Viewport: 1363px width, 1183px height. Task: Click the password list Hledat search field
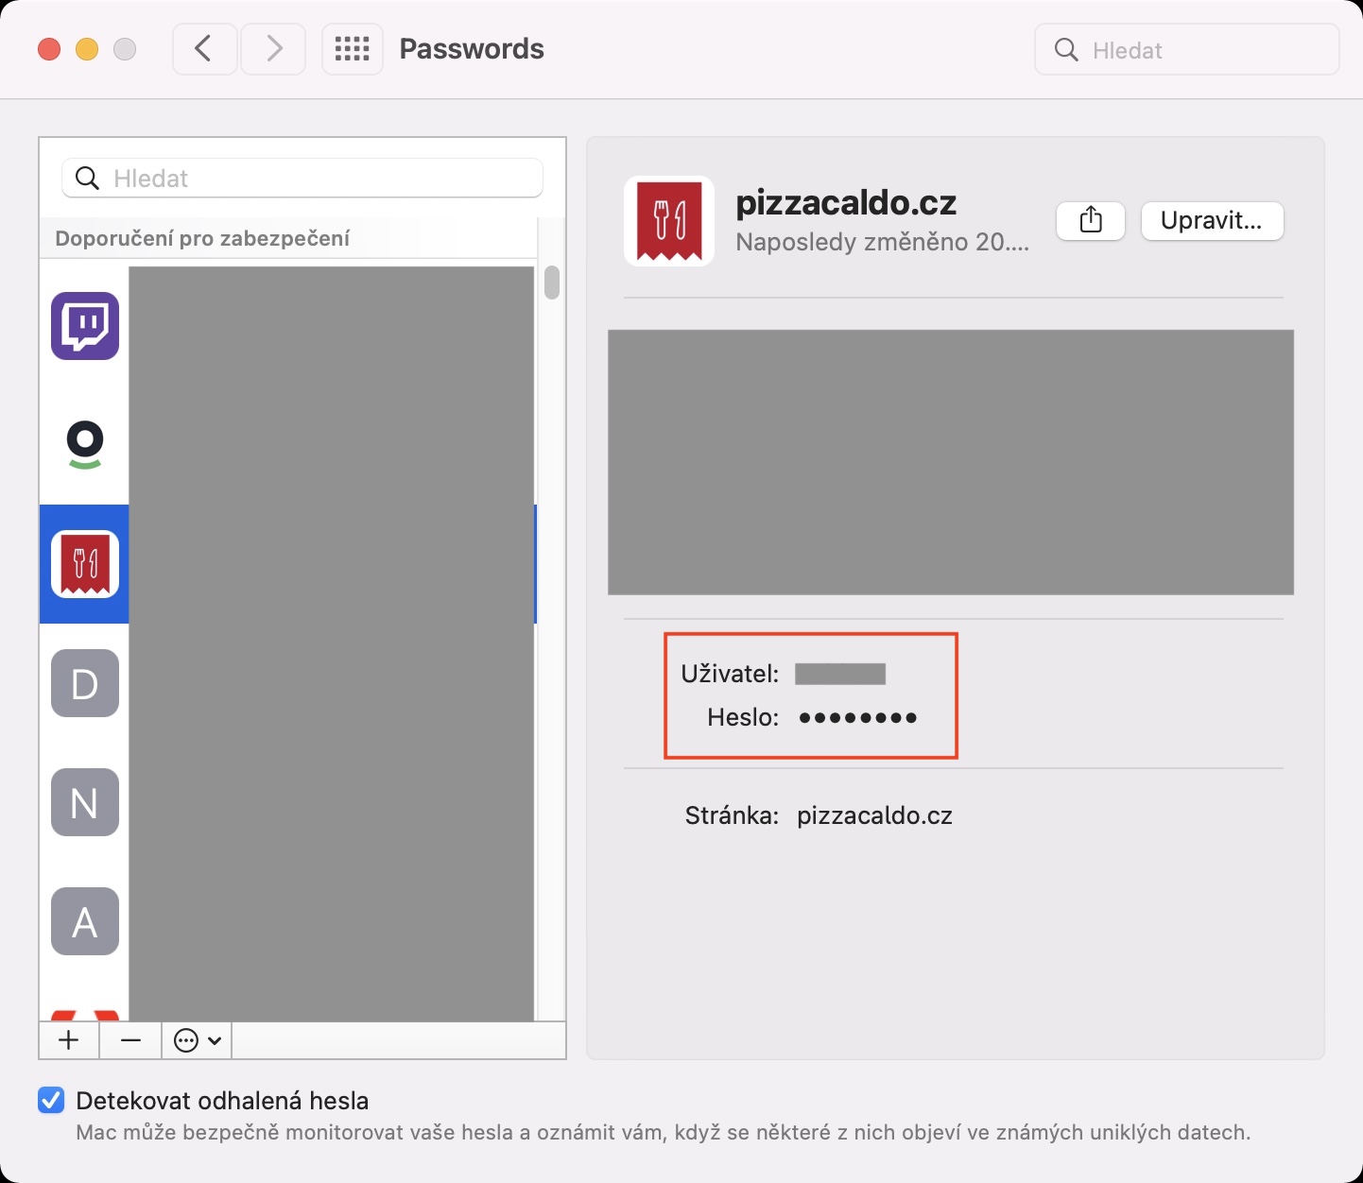point(302,178)
